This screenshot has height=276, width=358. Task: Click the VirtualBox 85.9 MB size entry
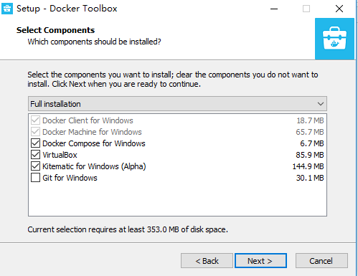pyautogui.click(x=310, y=155)
